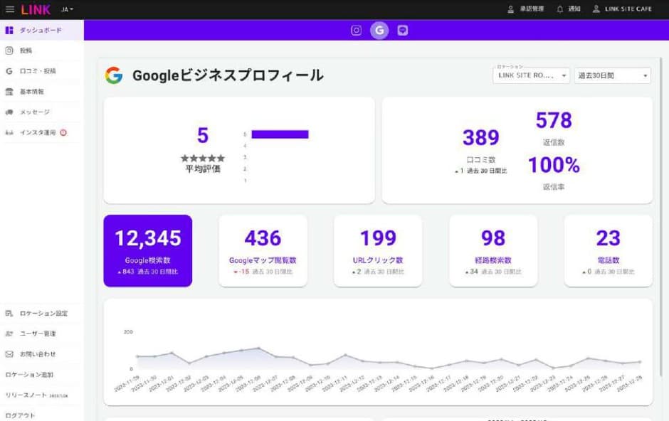Open the LINK SITE CAFE account menu
This screenshot has width=669, height=421.
pos(623,9)
